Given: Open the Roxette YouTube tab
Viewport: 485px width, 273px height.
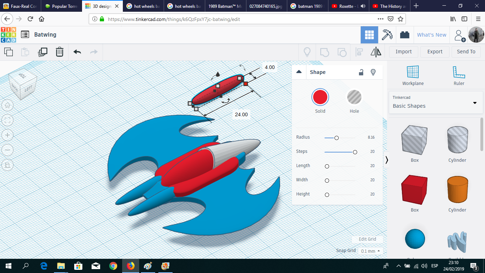Looking at the screenshot, I should (348, 6).
